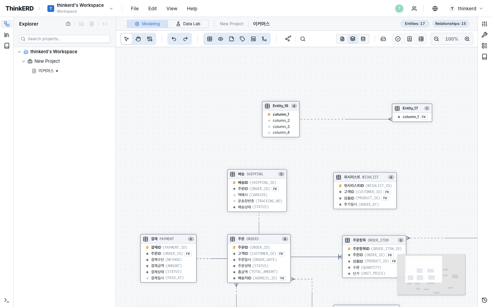Click the globe language icon
The height and width of the screenshot is (307, 491).
[x=435, y=9]
